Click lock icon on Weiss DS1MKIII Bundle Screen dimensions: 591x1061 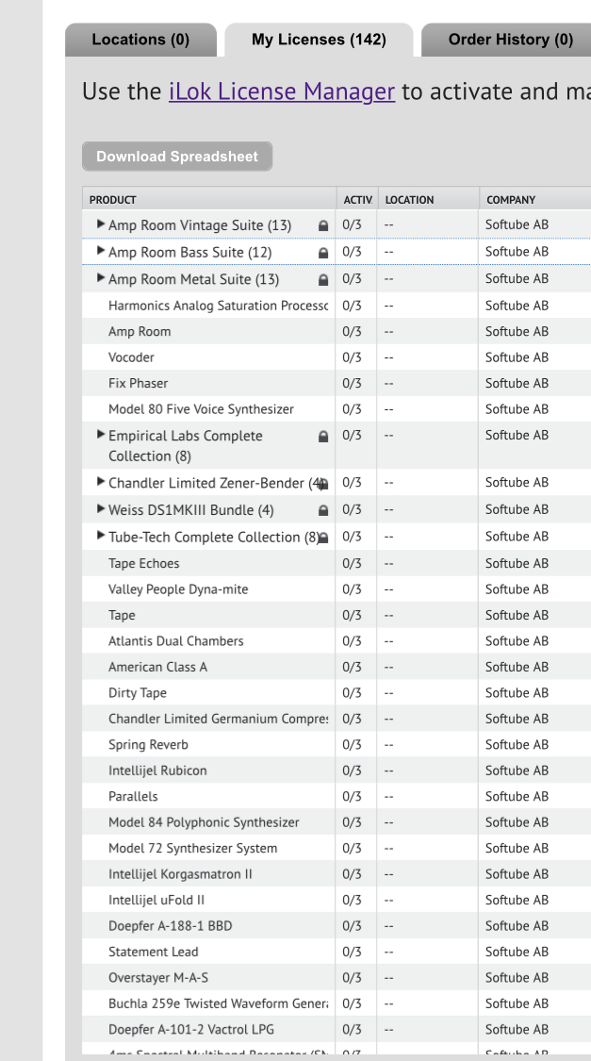click(323, 510)
